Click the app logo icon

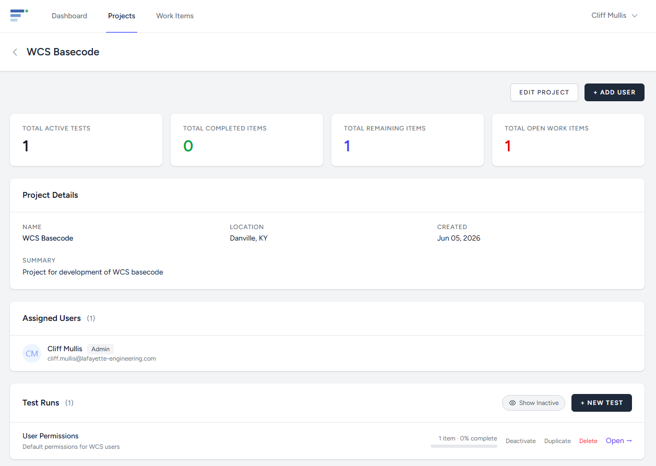[19, 15]
